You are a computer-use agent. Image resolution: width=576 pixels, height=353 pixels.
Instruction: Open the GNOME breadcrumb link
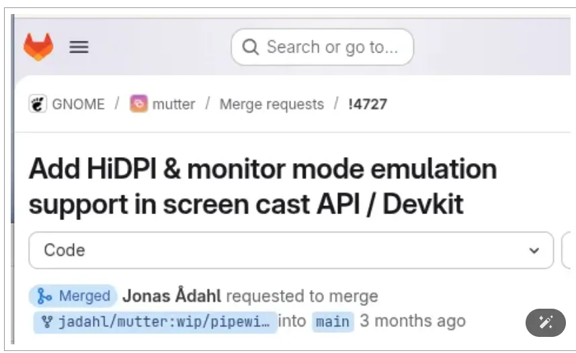[x=79, y=104]
